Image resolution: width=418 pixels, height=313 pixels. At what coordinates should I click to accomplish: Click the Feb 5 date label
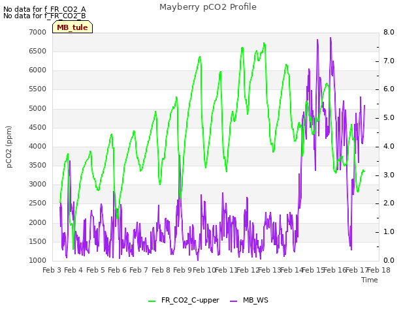(x=95, y=270)
